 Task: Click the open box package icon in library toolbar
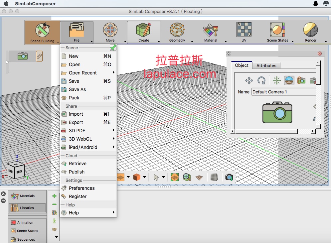click(55, 229)
